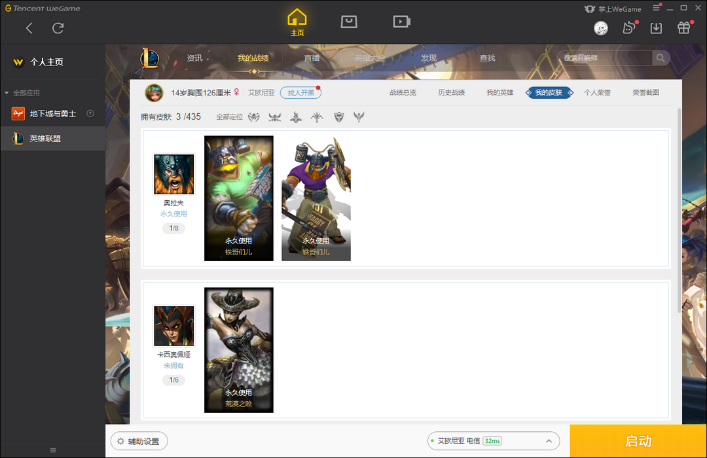Image resolution: width=707 pixels, height=458 pixels.
Task: Click the sidebar bottom list handle icon
Action: click(53, 450)
